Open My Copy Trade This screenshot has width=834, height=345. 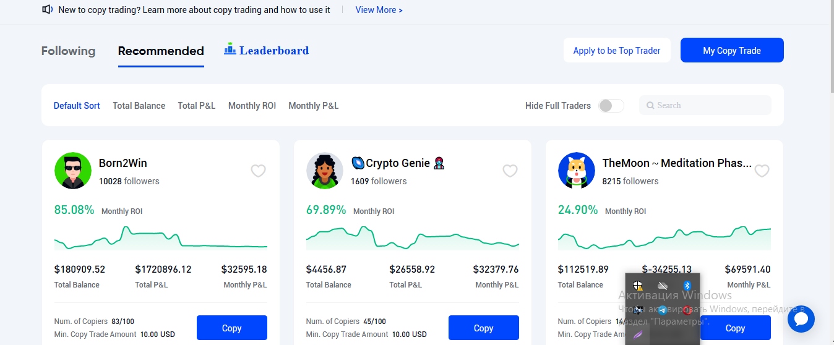732,50
